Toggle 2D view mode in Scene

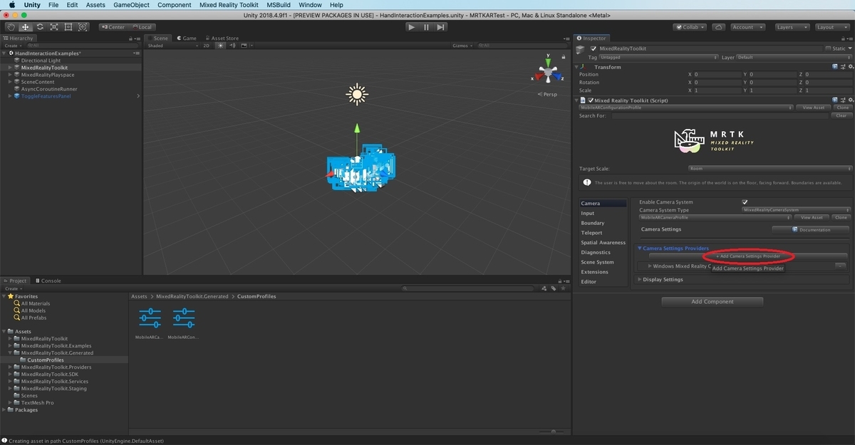(x=207, y=46)
